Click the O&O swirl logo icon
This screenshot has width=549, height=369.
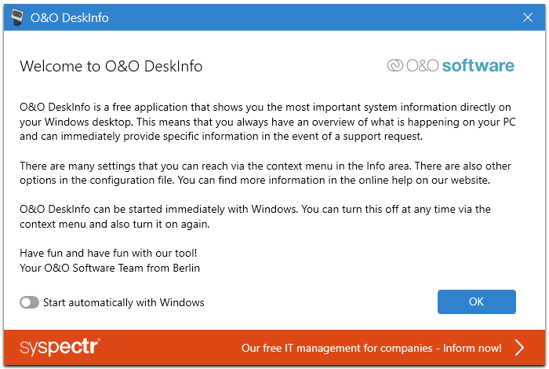(395, 65)
